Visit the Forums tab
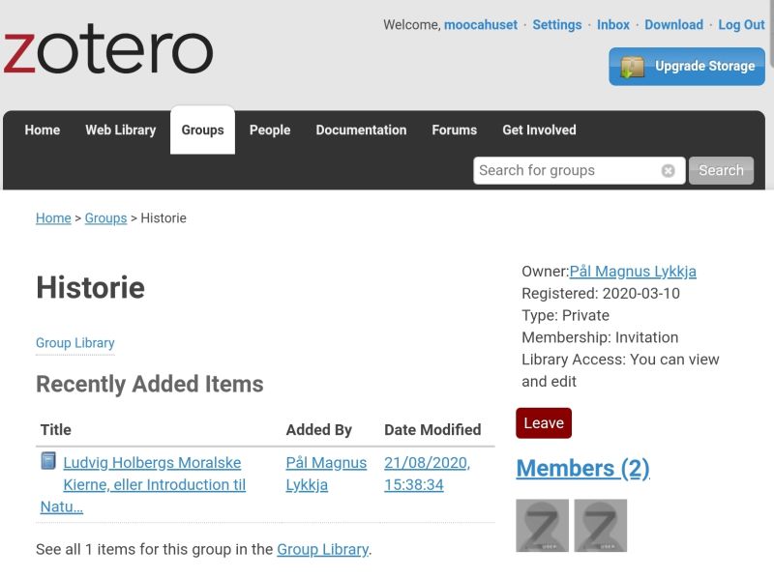This screenshot has width=774, height=578. [454, 130]
